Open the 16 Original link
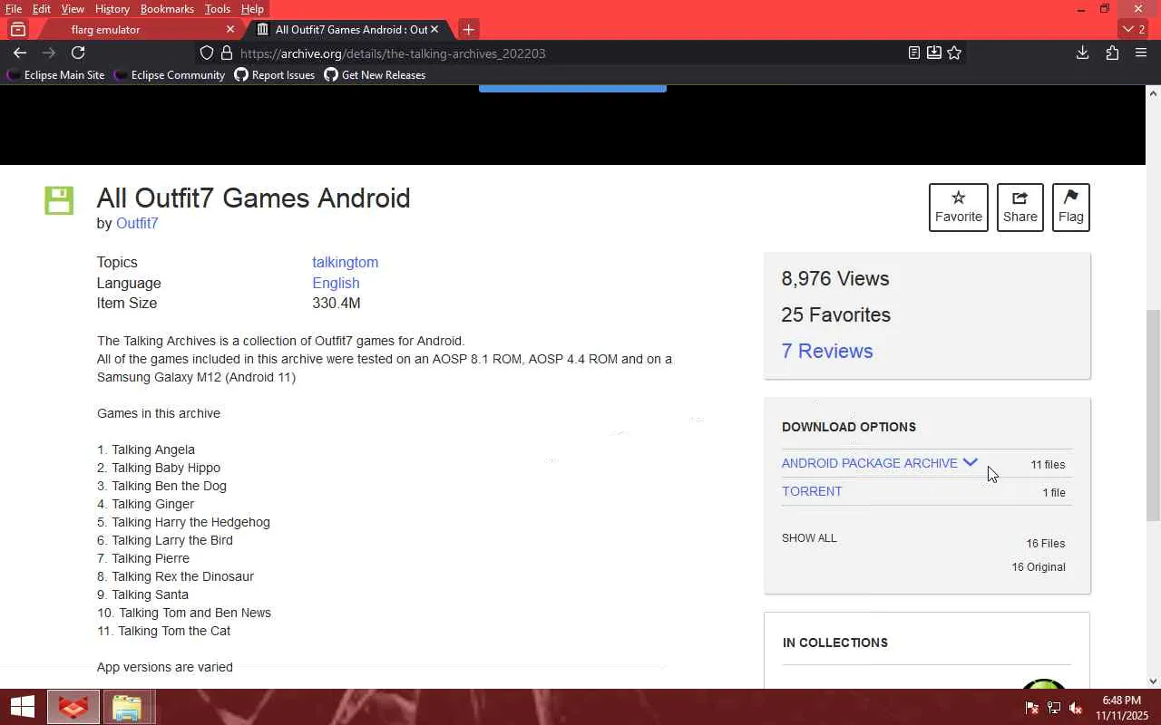The image size is (1161, 725). coord(1039,567)
